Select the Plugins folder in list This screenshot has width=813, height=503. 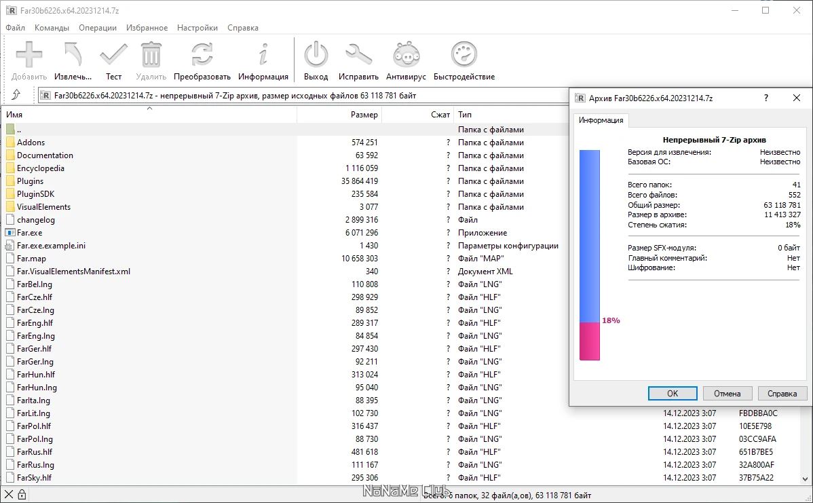[30, 181]
